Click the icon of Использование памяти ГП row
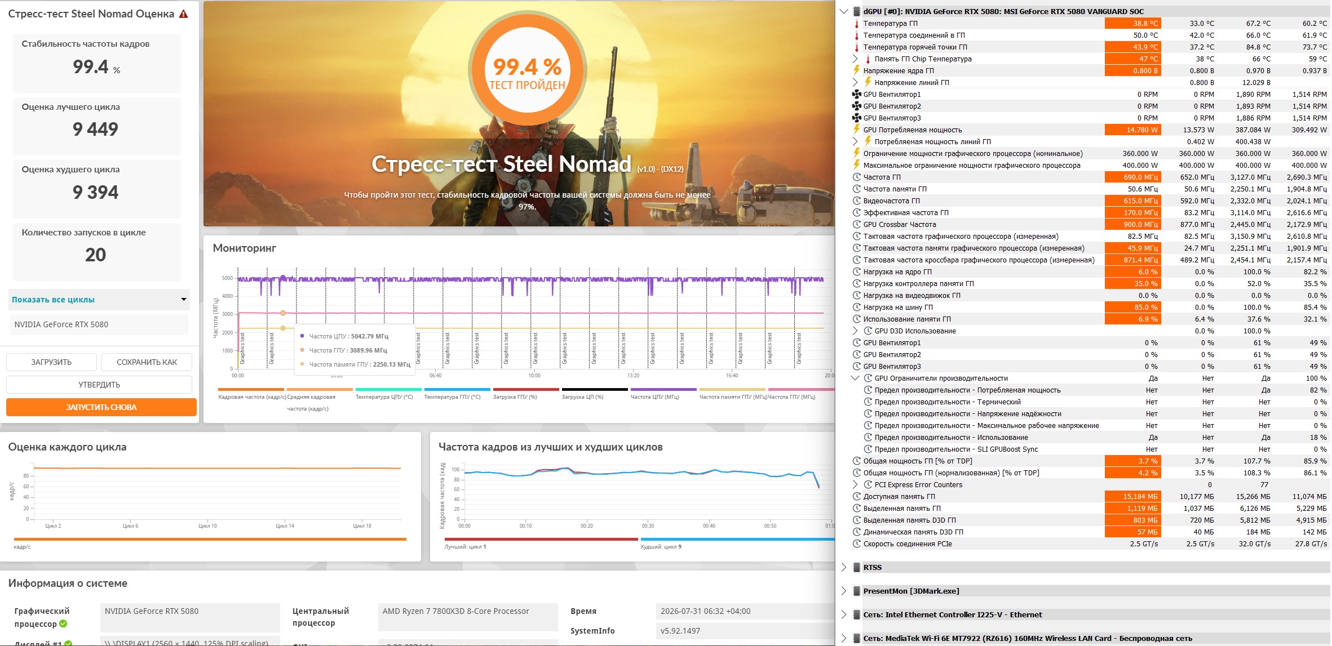1332x646 pixels. [x=856, y=319]
